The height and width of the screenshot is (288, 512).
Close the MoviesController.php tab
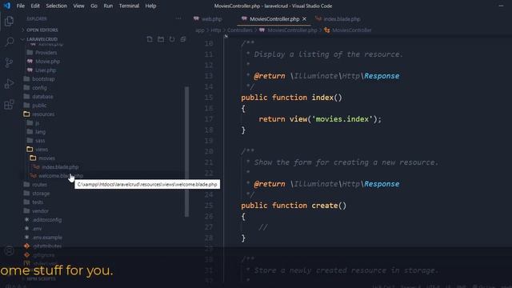point(304,19)
